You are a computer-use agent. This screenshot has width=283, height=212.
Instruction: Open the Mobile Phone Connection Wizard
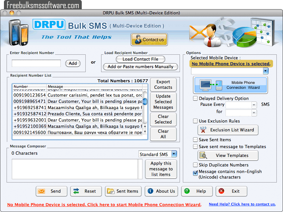pyautogui.click(x=230, y=85)
